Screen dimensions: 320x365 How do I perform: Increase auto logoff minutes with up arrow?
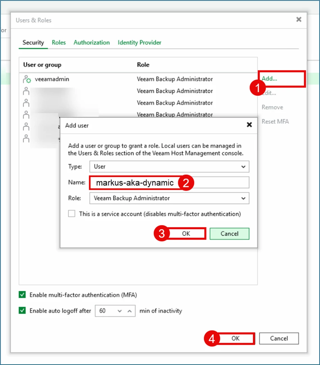tap(130, 311)
